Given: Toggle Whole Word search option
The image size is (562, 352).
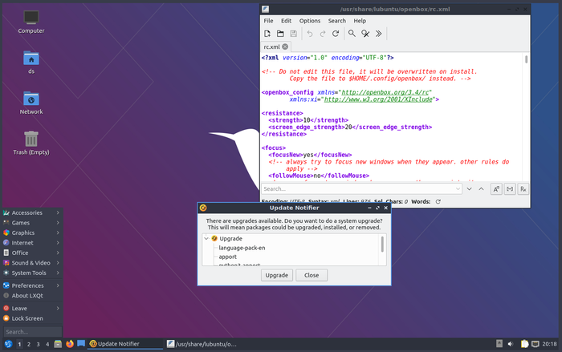Looking at the screenshot, I should [x=510, y=189].
